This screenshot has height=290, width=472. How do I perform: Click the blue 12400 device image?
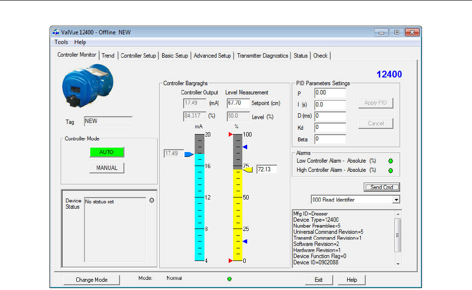88,86
